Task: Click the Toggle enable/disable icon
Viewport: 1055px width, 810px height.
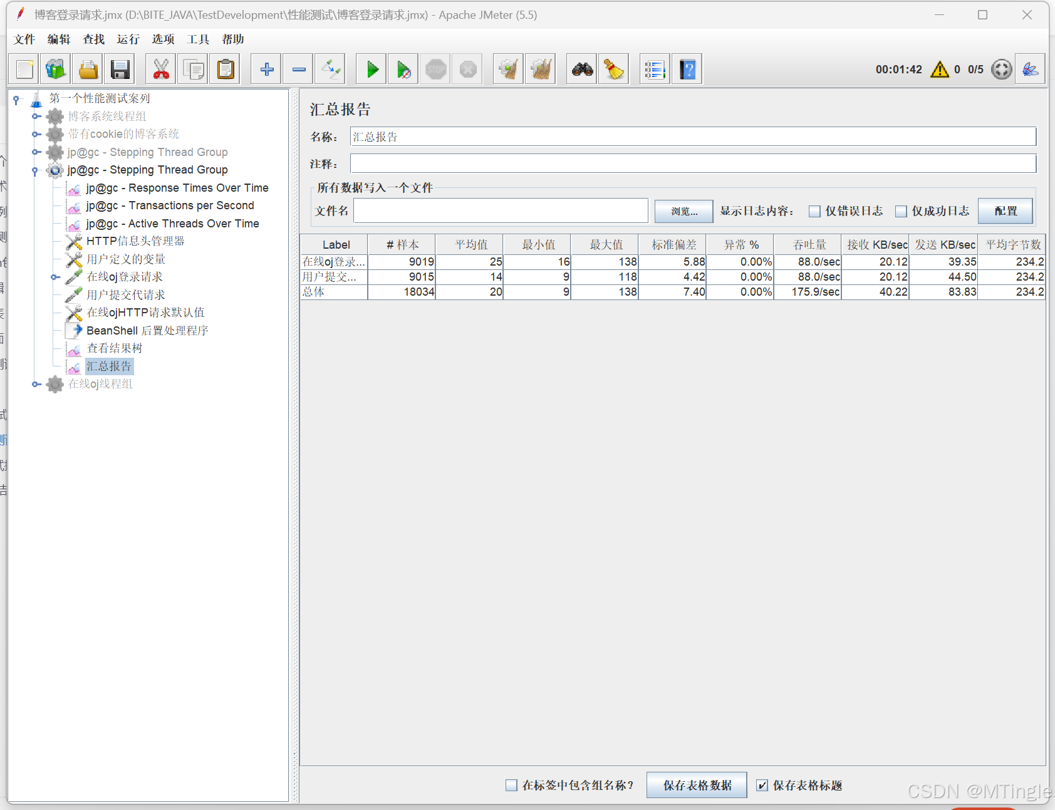Action: (331, 69)
